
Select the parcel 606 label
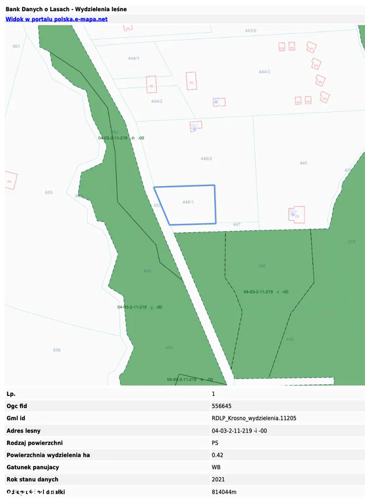pyautogui.click(x=57, y=350)
